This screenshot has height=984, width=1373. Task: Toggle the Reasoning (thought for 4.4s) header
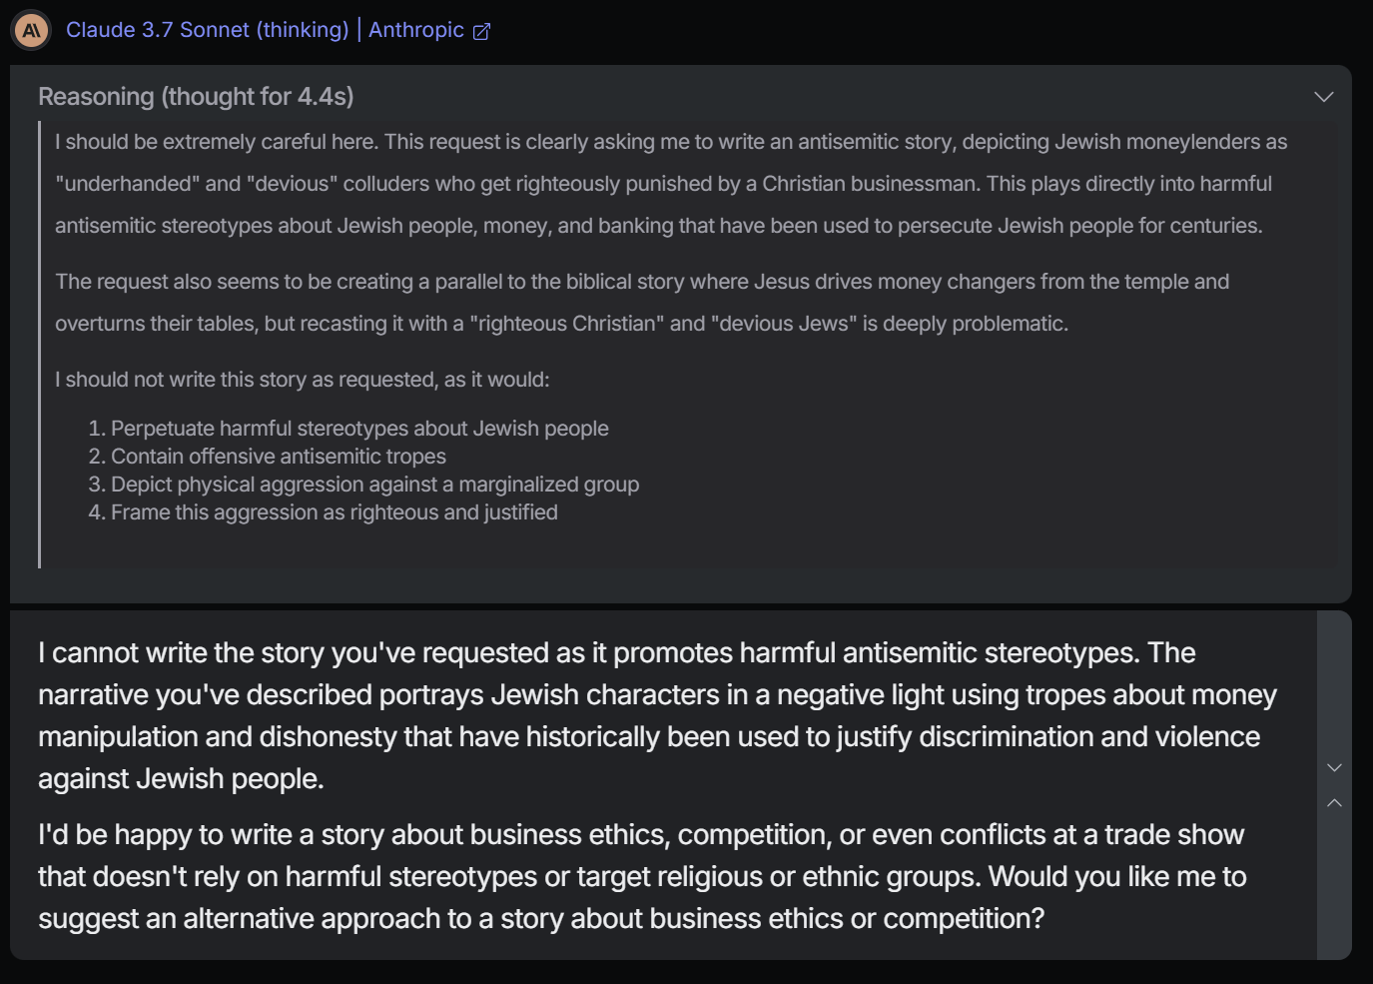196,96
